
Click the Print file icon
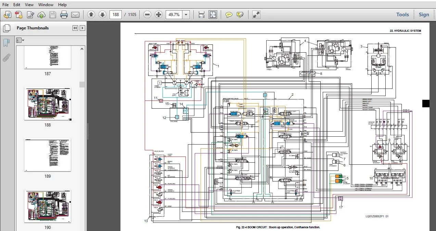64,15
